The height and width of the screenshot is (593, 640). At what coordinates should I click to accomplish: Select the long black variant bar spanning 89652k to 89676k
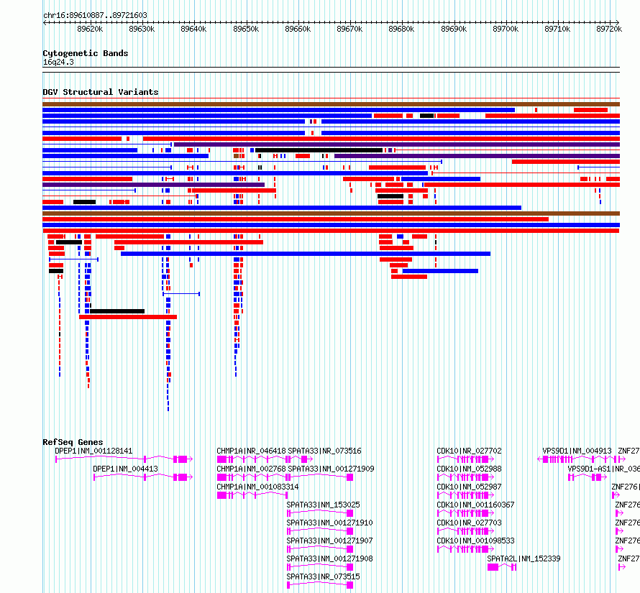[319, 150]
